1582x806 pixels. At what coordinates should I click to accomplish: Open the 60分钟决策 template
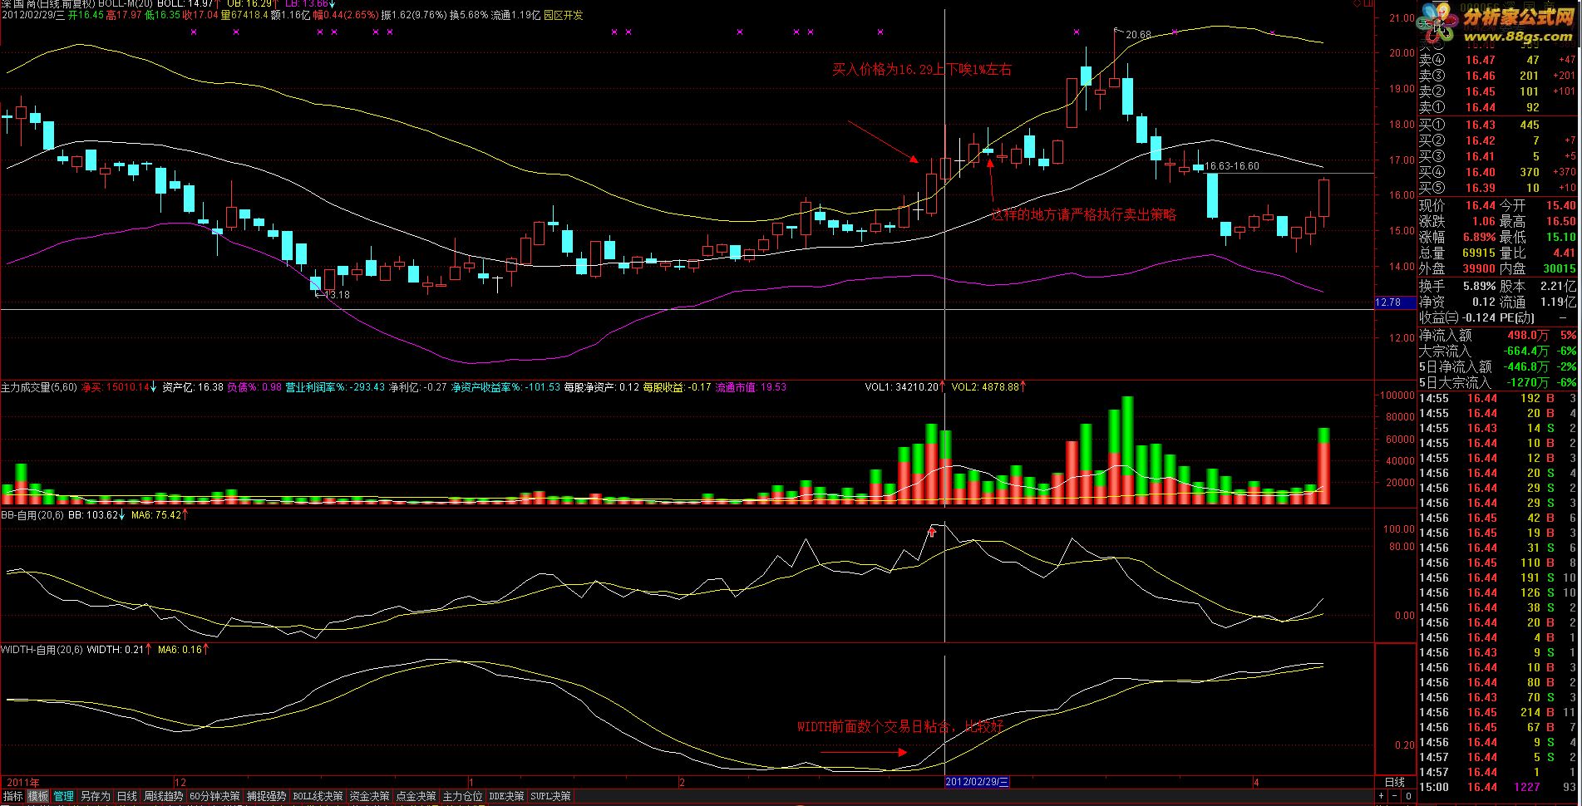click(x=215, y=796)
